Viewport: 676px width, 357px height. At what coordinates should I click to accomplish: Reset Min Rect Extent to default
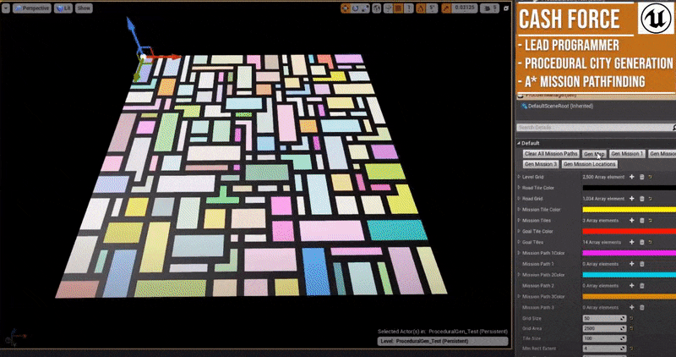pyautogui.click(x=631, y=349)
